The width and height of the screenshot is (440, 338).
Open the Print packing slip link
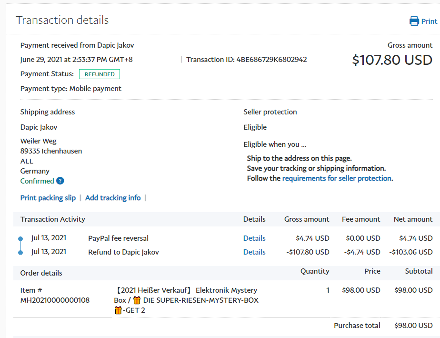pos(48,198)
